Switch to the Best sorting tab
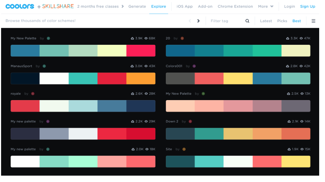The width and height of the screenshot is (325, 182). click(297, 21)
